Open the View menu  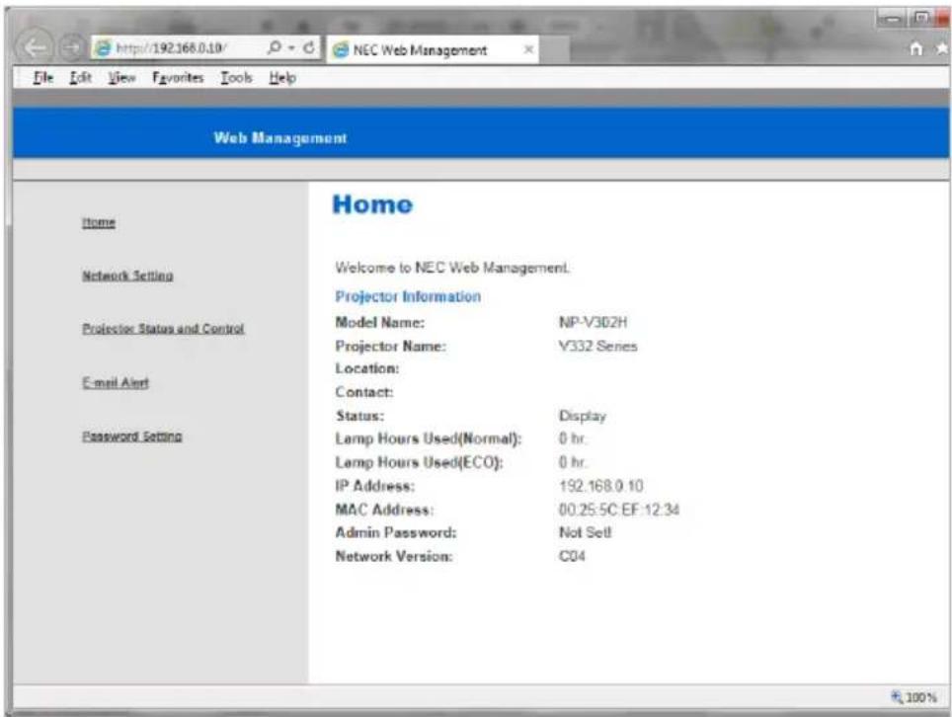pyautogui.click(x=121, y=78)
